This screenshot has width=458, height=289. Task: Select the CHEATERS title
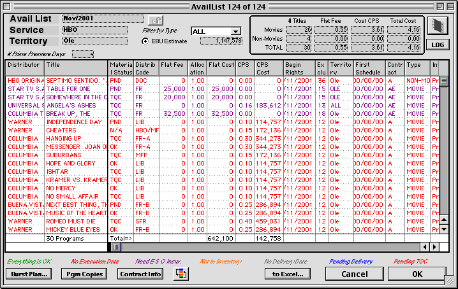[61, 130]
